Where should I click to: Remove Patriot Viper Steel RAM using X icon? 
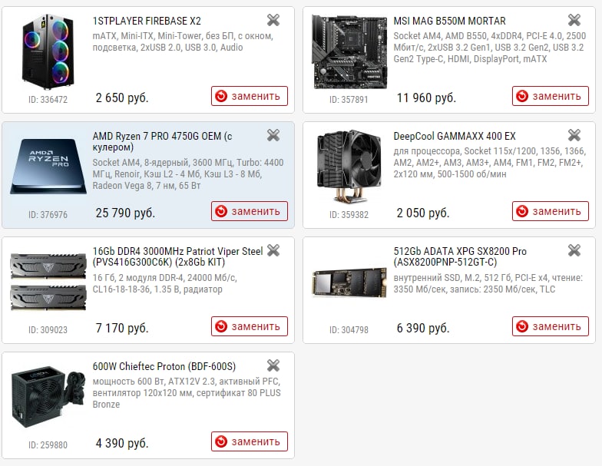coord(273,250)
